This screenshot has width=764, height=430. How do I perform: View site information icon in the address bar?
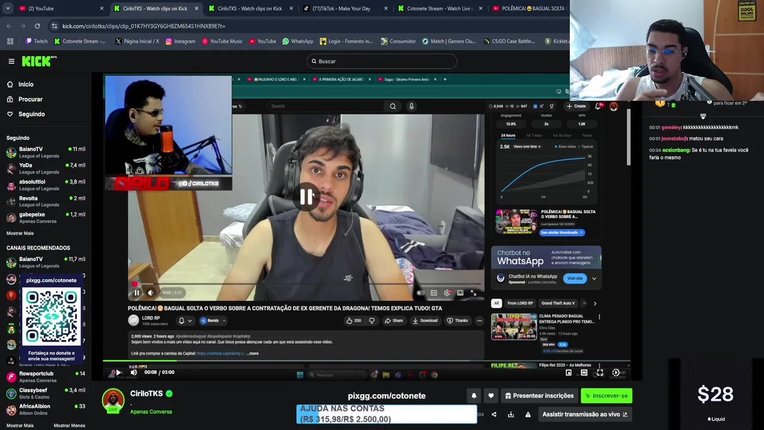tap(54, 26)
